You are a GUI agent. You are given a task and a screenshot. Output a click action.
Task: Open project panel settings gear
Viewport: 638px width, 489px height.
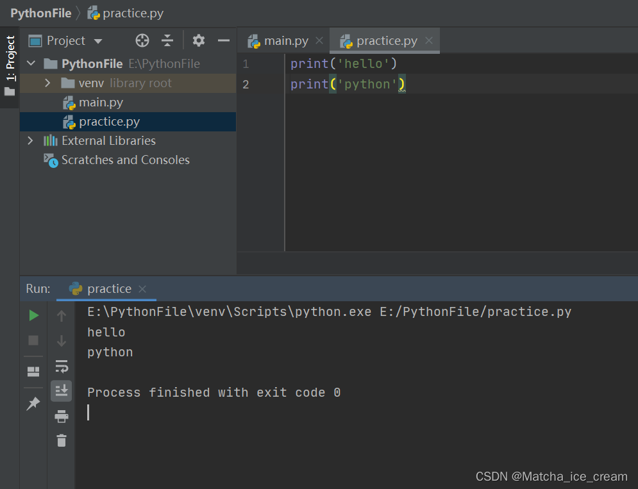pos(199,40)
